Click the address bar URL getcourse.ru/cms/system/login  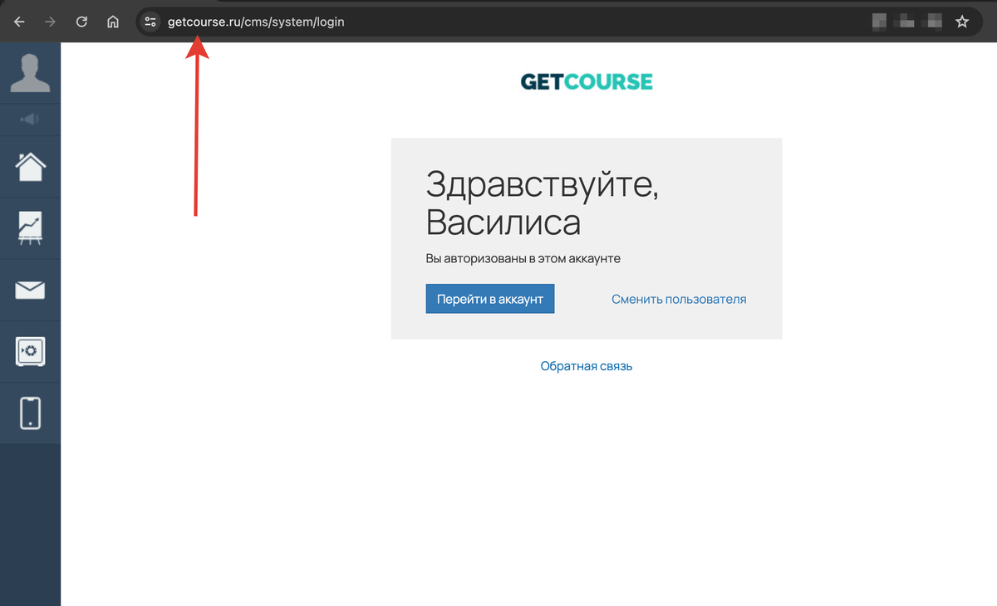[256, 22]
